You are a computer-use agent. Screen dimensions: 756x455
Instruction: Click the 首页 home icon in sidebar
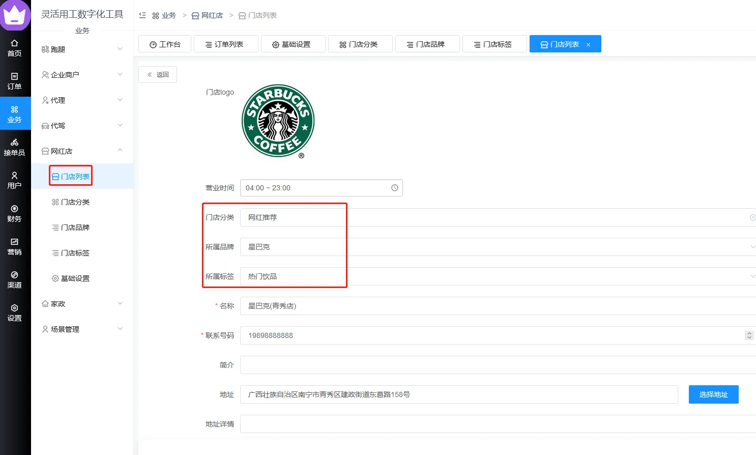[x=14, y=48]
